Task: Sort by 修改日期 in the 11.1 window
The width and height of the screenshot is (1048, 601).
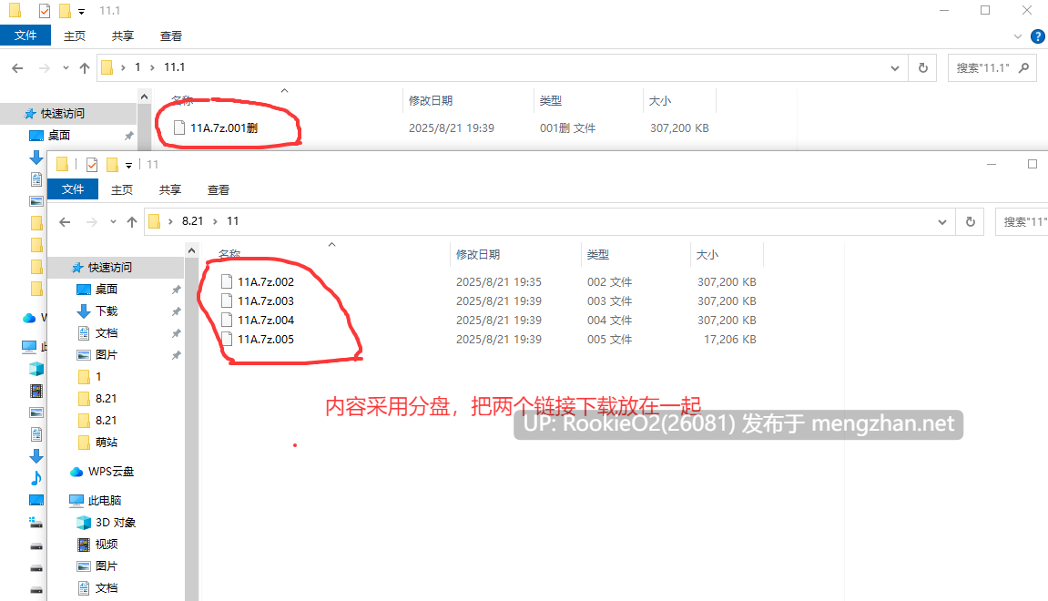Action: tap(431, 101)
